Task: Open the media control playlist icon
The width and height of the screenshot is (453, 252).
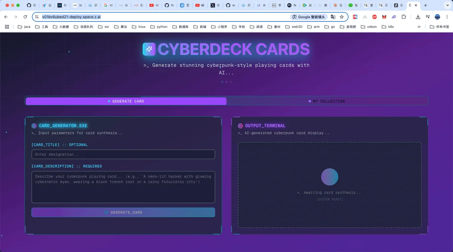Action: point(428,17)
